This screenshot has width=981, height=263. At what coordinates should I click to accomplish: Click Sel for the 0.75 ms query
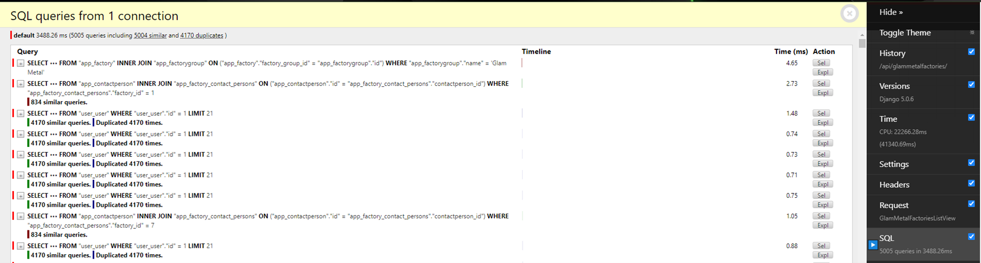coord(821,195)
